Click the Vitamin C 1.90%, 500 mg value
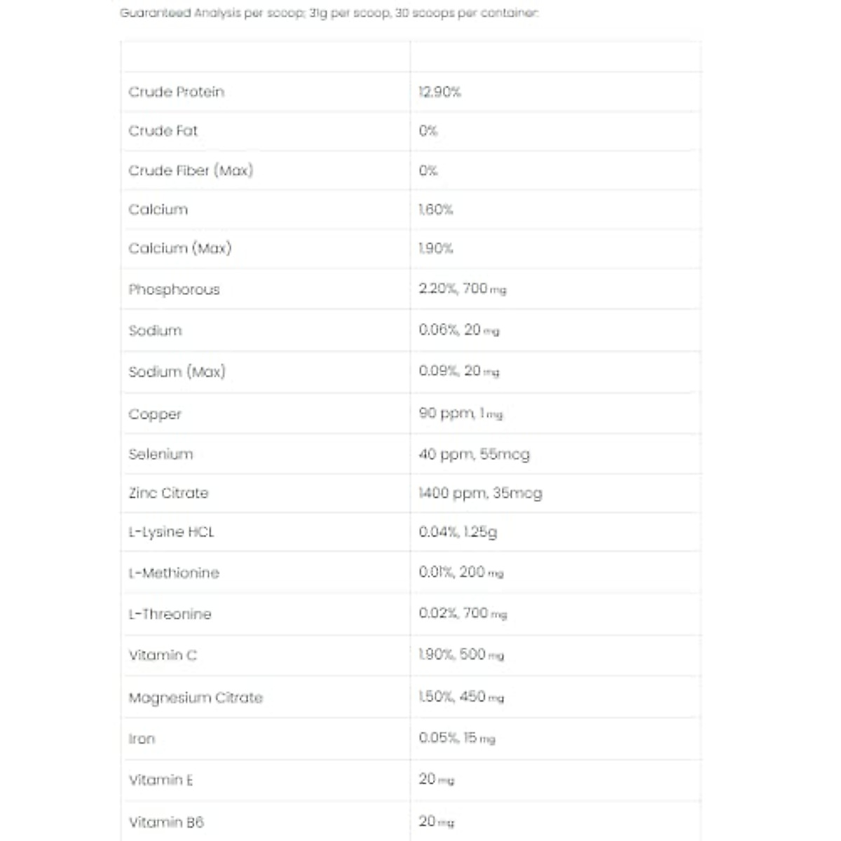The width and height of the screenshot is (841, 841). pyautogui.click(x=461, y=655)
